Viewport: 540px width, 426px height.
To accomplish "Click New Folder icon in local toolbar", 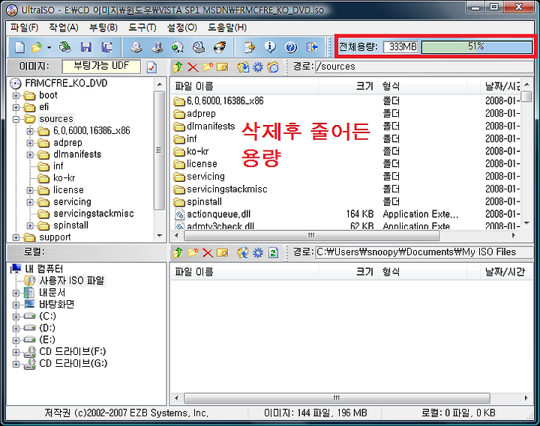I will click(193, 253).
